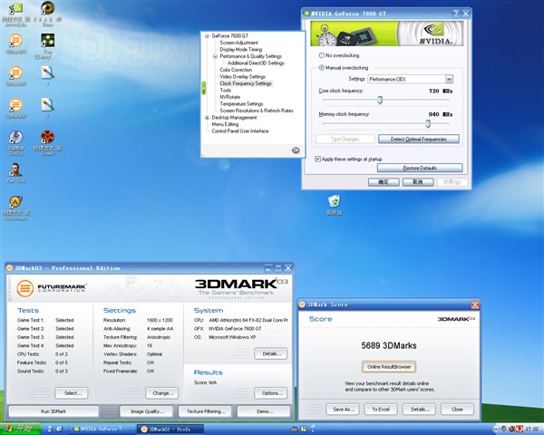Click the first quick launch icon beside Start

(50, 429)
